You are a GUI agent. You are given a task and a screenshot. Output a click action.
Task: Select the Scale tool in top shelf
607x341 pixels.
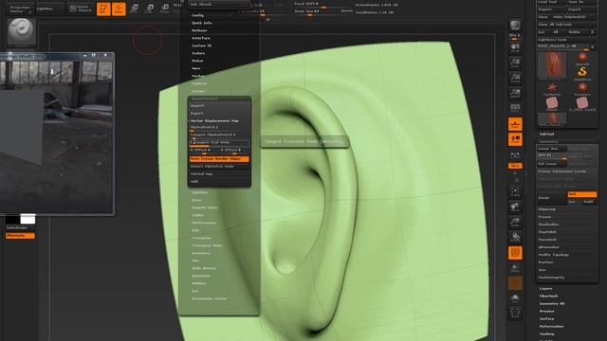(x=150, y=9)
